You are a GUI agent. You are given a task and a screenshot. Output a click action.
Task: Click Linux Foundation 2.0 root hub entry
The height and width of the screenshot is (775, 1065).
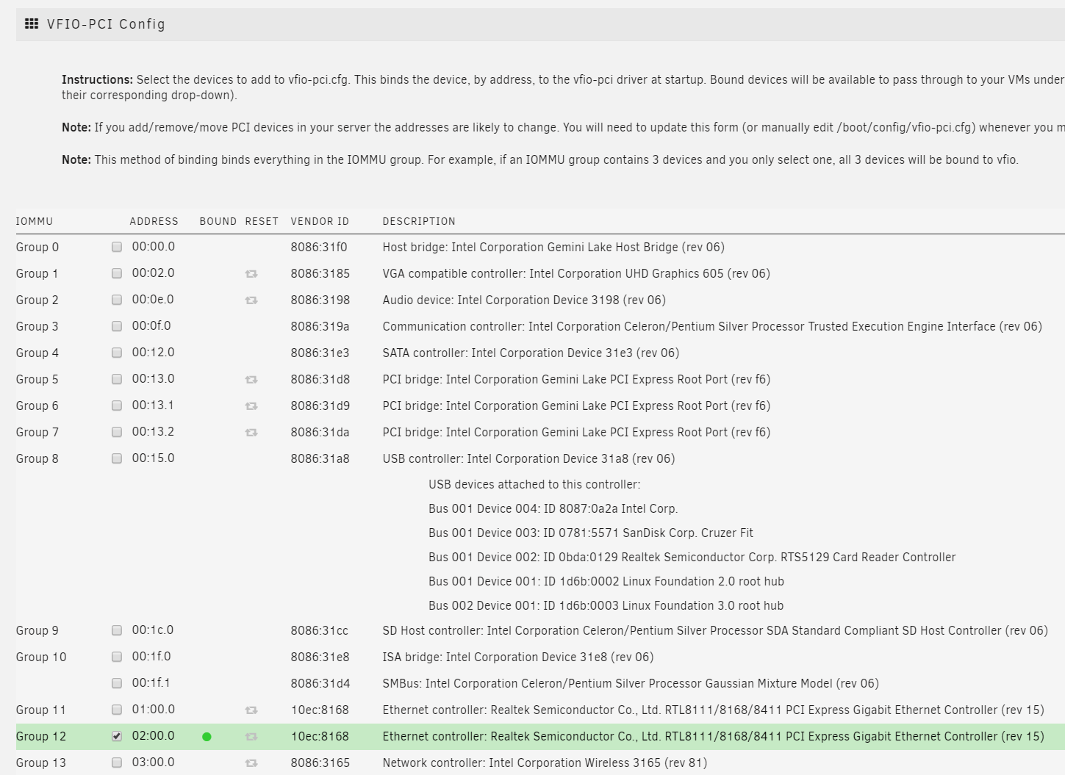coord(606,582)
